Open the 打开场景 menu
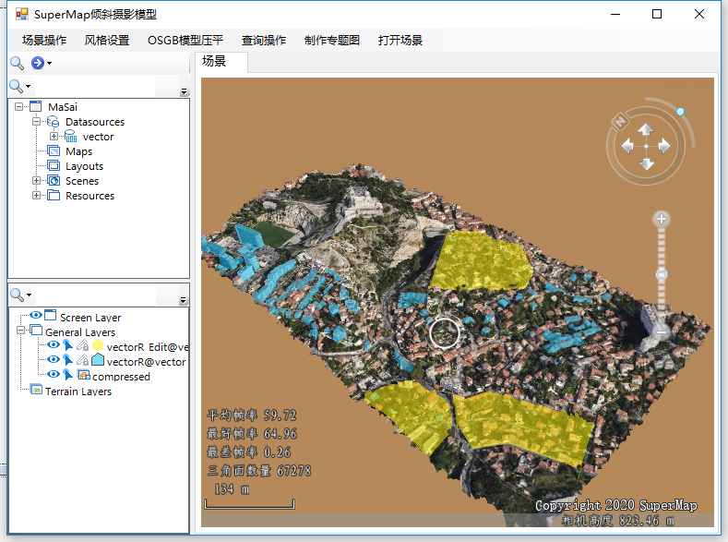 [400, 41]
